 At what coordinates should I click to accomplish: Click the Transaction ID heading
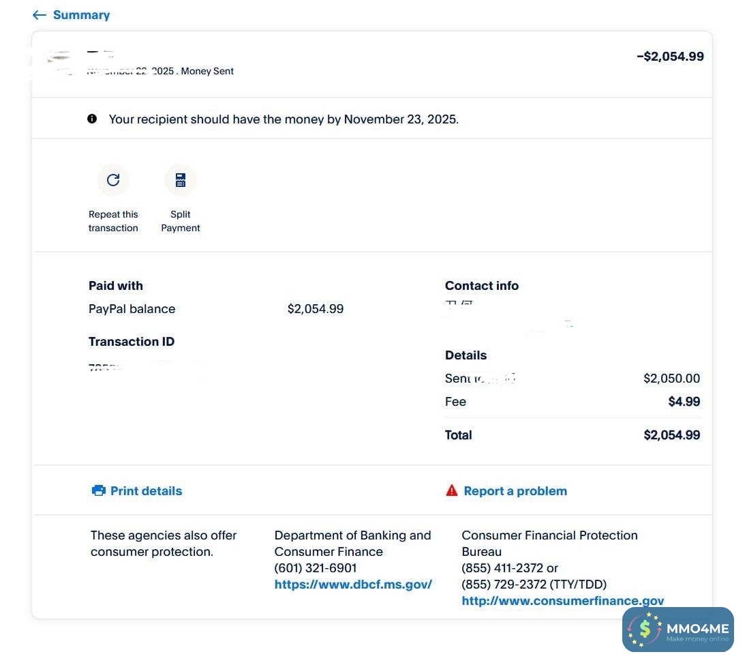click(132, 342)
